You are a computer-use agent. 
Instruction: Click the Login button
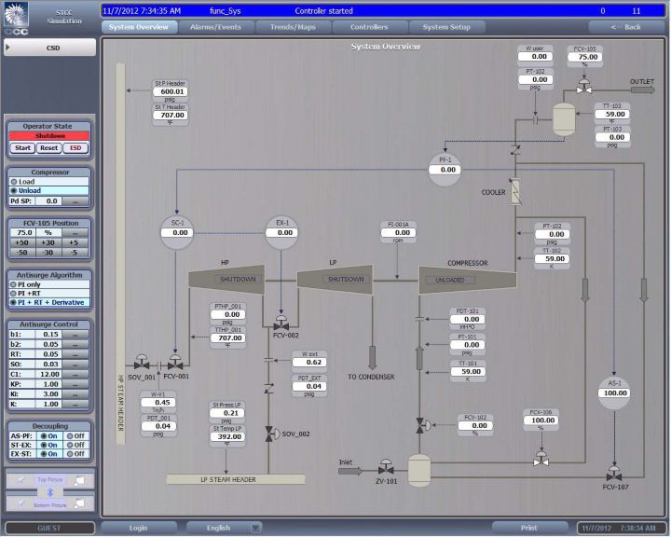point(138,528)
